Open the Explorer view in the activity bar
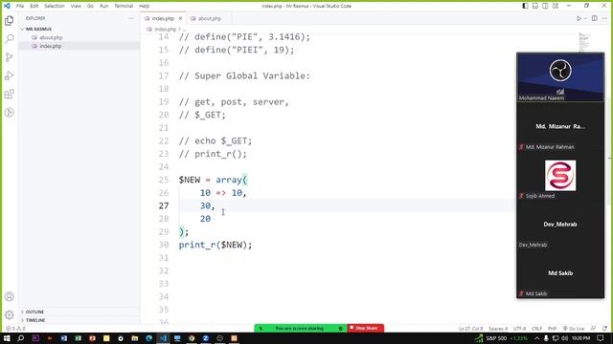613x344 pixels. coord(10,20)
